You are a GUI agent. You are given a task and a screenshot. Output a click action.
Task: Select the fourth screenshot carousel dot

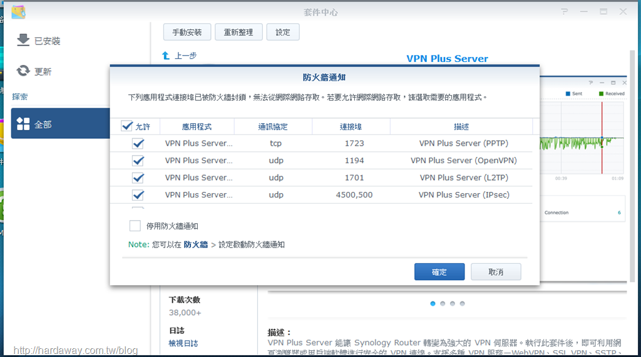tap(462, 303)
